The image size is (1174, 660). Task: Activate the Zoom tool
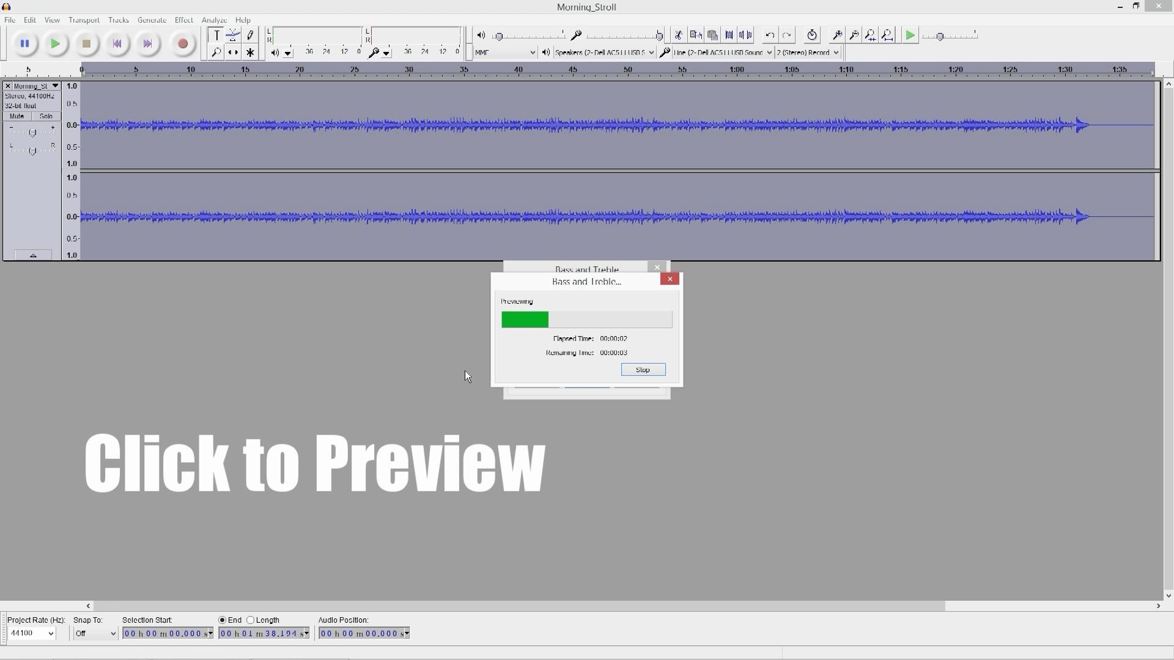pyautogui.click(x=216, y=52)
